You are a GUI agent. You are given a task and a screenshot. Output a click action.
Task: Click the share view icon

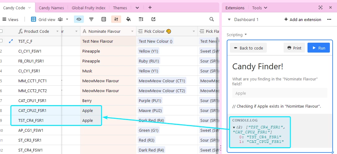tap(153, 19)
